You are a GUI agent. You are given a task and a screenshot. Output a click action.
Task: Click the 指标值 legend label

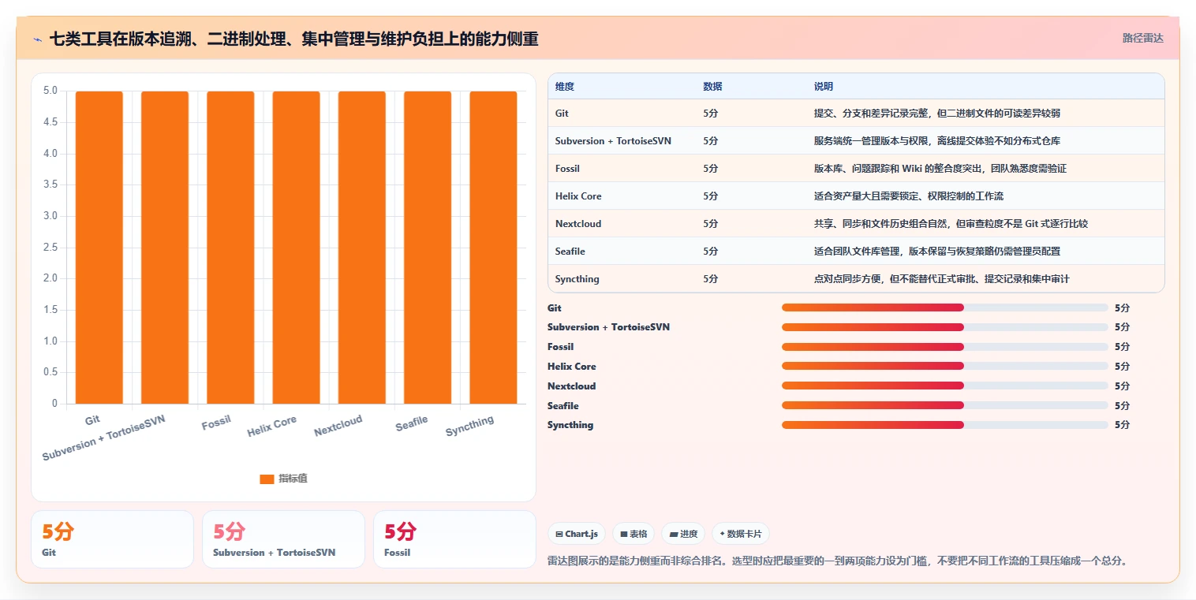(x=293, y=479)
